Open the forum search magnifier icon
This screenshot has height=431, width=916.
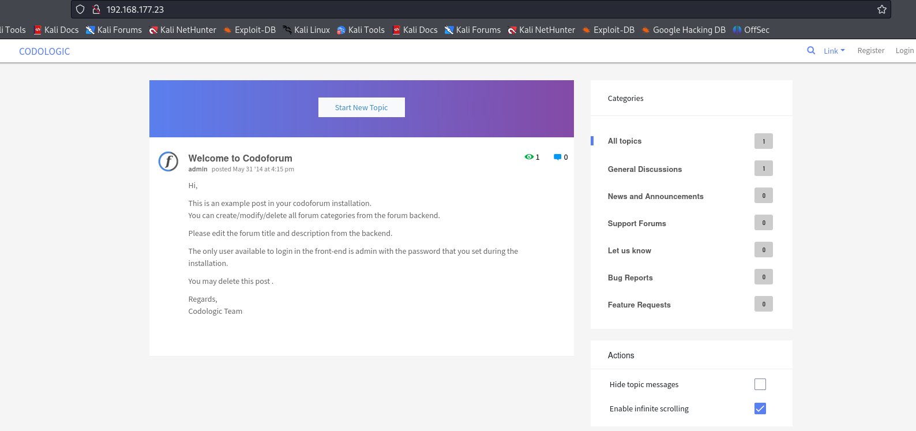tap(811, 50)
